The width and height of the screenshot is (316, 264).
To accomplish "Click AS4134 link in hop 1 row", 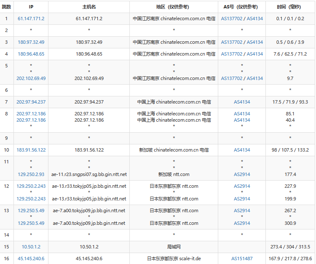I will click(255, 19).
